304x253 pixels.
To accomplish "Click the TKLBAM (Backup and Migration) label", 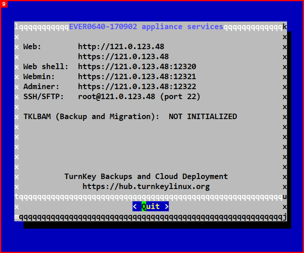I will tap(91, 117).
